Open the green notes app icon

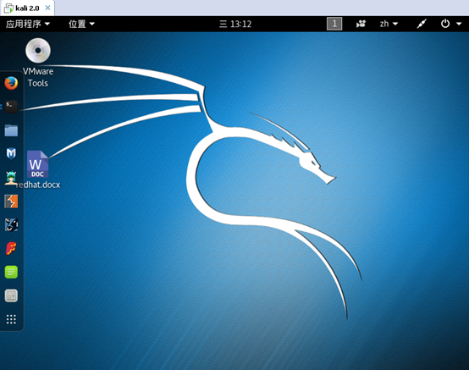click(11, 272)
